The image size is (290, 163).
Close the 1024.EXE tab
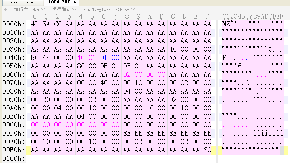75,2
